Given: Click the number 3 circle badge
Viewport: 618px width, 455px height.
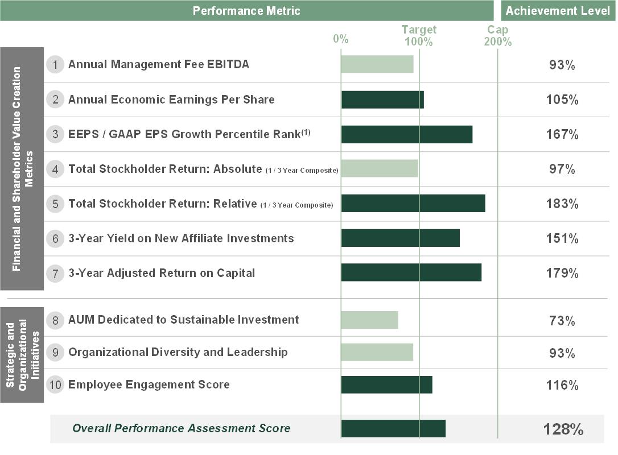Looking at the screenshot, I should click(55, 134).
